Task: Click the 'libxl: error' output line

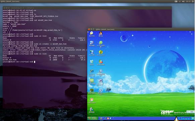Action: tap(45, 50)
